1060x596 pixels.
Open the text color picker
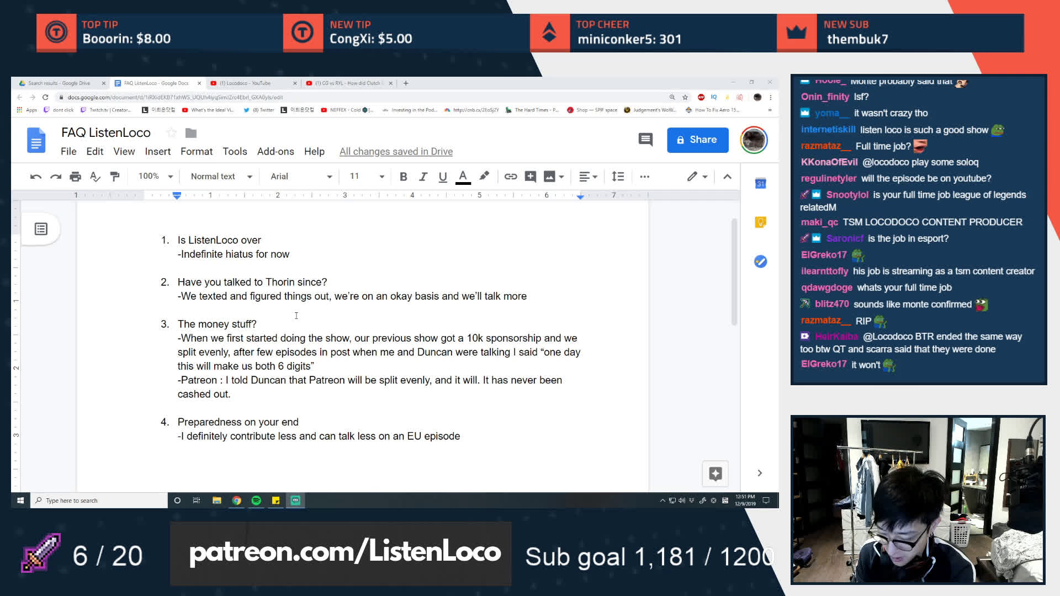coord(463,177)
